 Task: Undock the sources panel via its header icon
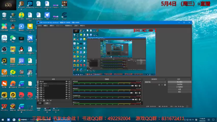71,79
